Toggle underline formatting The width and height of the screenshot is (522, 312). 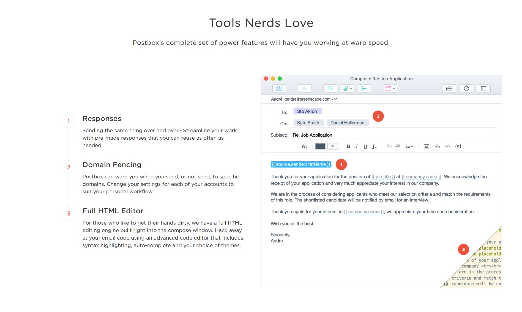pyautogui.click(x=365, y=146)
